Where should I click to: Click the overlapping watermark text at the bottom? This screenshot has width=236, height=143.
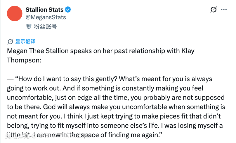[45, 135]
